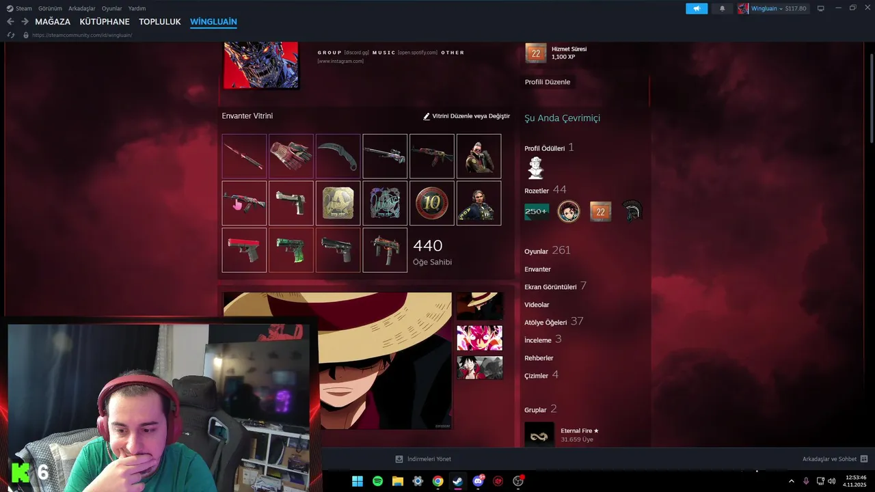Image resolution: width=875 pixels, height=492 pixels.
Task: Open the Gruplar link
Action: pyautogui.click(x=540, y=409)
